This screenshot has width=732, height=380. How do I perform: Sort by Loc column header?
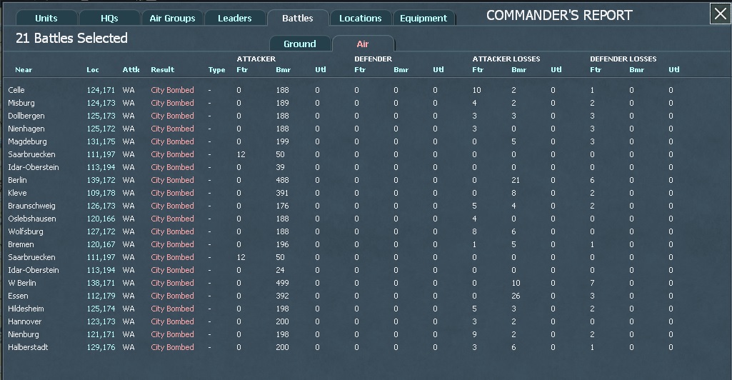click(93, 70)
